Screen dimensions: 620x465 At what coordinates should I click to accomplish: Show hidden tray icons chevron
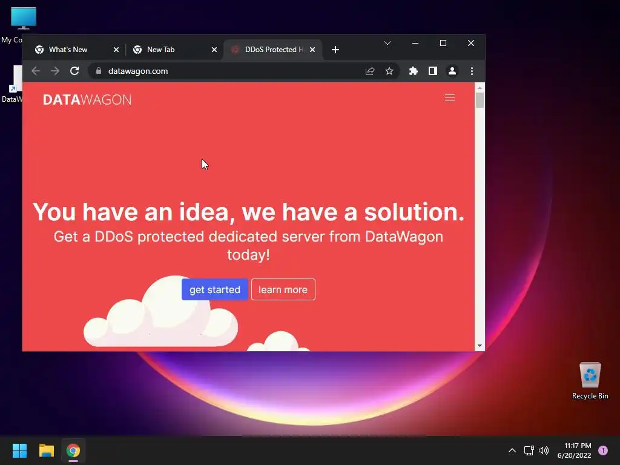512,450
